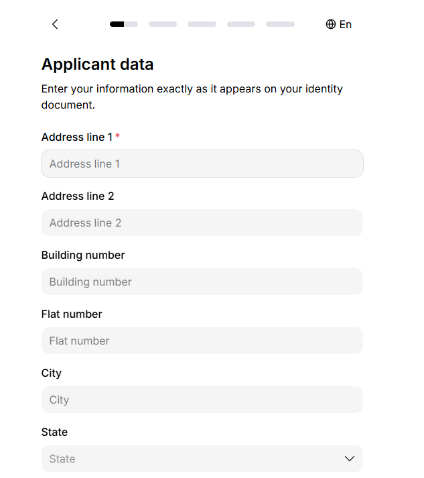Click the third progress step indicator

(x=202, y=24)
